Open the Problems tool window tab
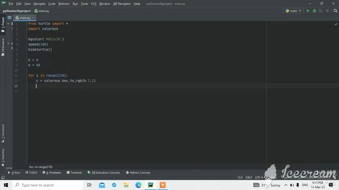This screenshot has height=190, width=339. 52,173
